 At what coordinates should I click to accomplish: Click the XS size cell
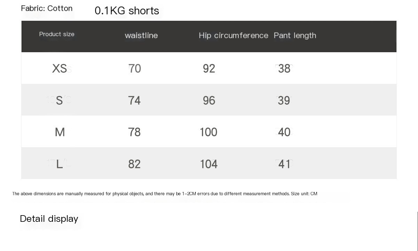[x=60, y=68]
